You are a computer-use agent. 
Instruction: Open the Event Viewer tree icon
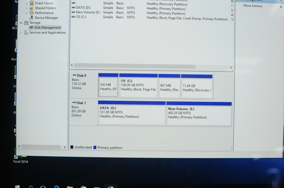tap(32, 3)
